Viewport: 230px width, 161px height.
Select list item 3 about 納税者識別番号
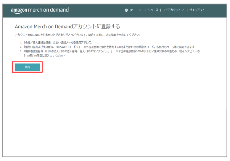(110, 53)
